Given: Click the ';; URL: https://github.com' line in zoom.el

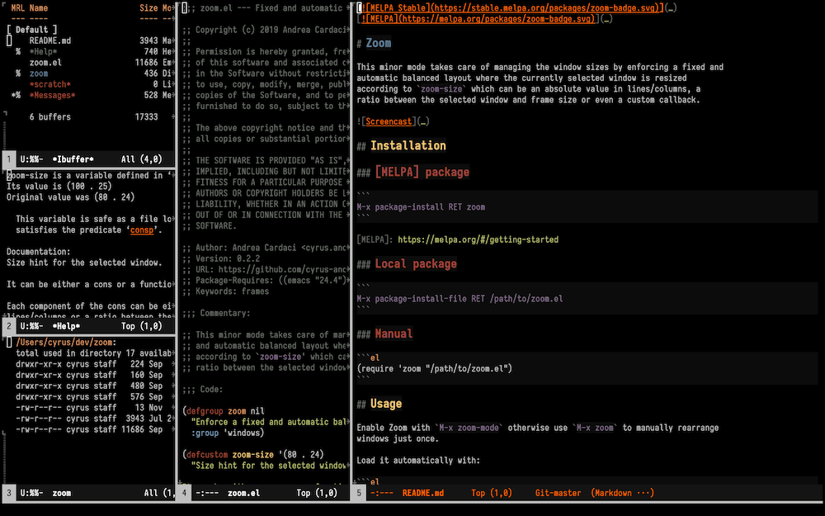Looking at the screenshot, I should pyautogui.click(x=265, y=270).
